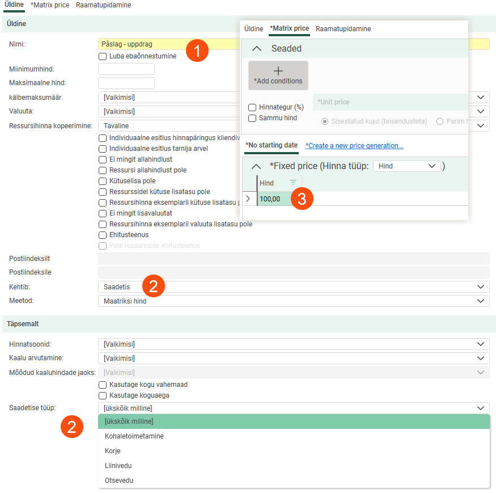Screen dimensions: 496x493
Task: Tick the Hinnategur (%) checkbox
Action: click(252, 107)
